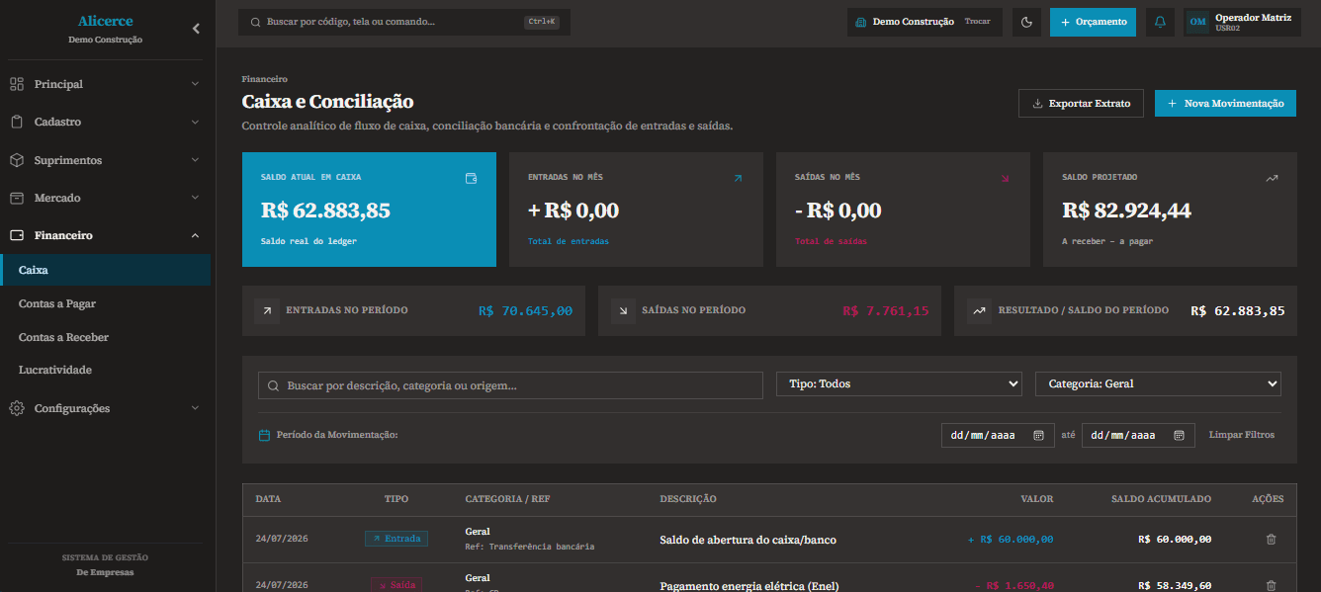Click the Entradas no Período arrow icon
Screen dimensions: 1321x592
[x=266, y=310]
